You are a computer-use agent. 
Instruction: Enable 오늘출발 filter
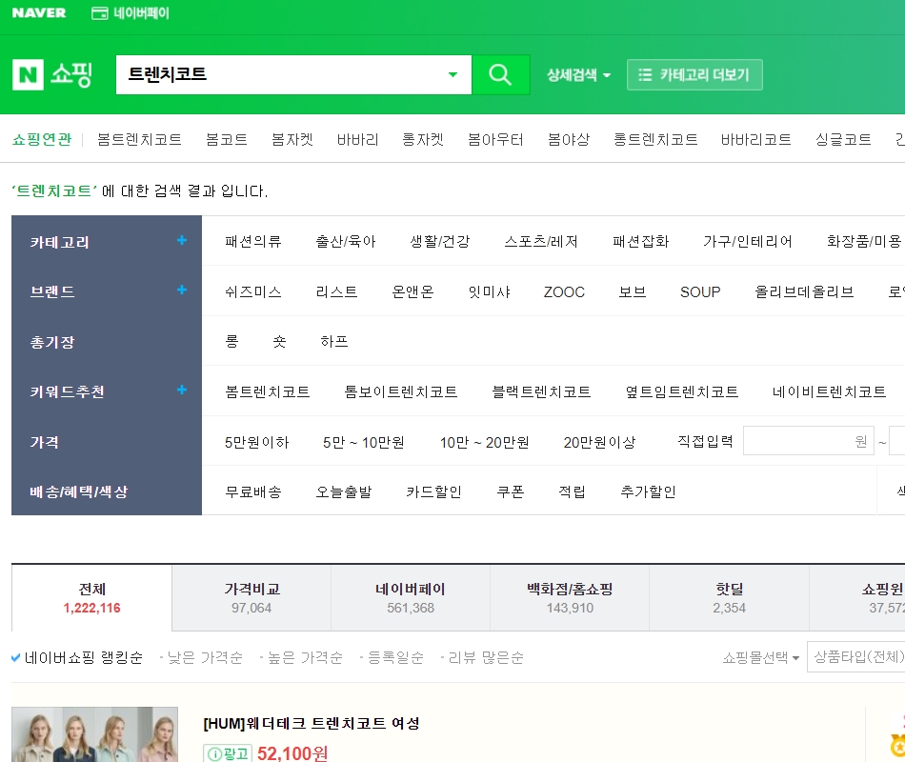343,491
